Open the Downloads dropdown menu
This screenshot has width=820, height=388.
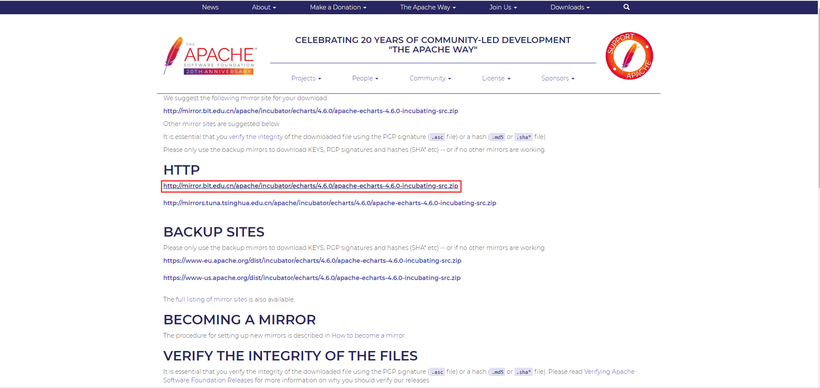[570, 7]
